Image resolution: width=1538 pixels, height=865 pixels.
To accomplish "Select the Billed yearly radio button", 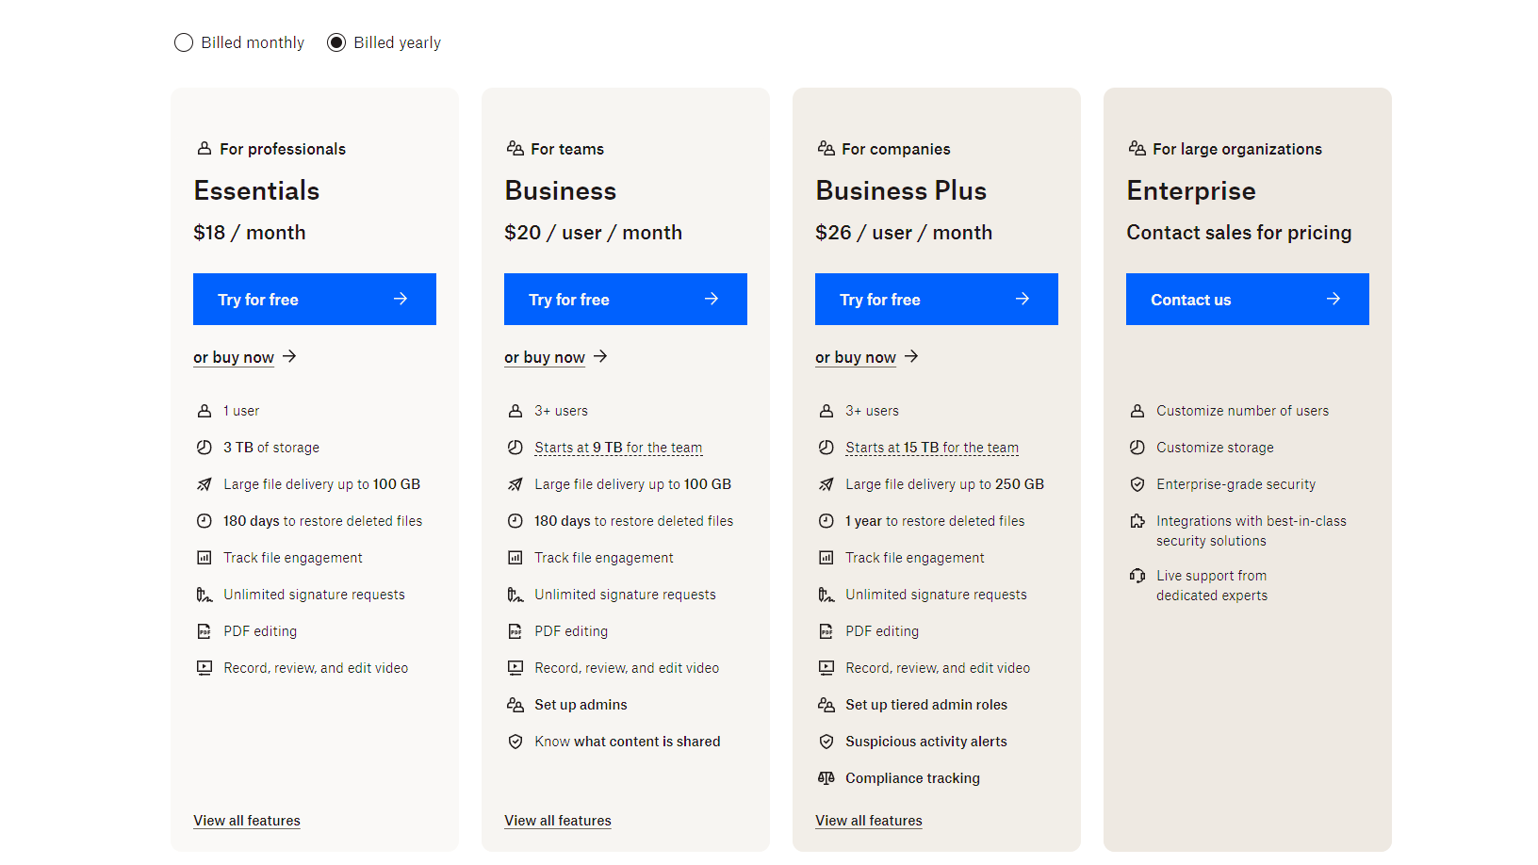I will click(336, 42).
